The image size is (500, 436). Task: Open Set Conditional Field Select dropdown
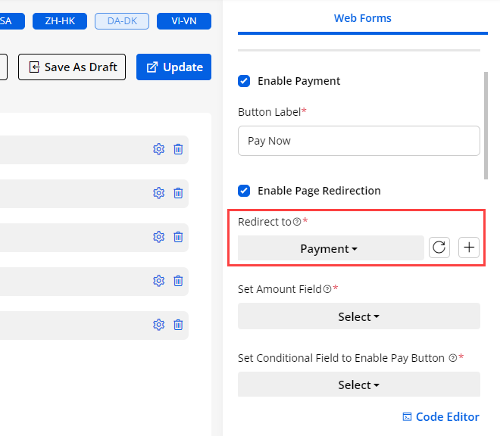(x=358, y=385)
